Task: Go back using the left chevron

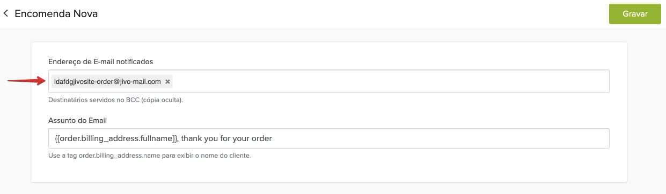Action: (x=6, y=13)
